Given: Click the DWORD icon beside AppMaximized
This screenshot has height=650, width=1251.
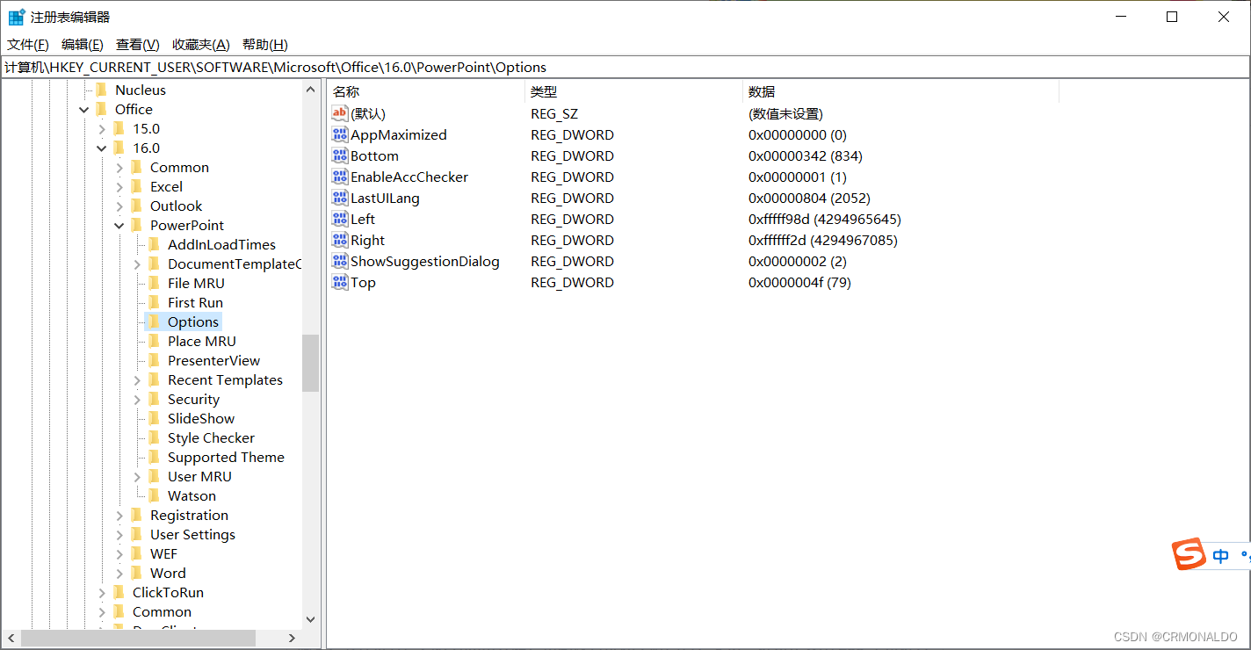Looking at the screenshot, I should click(x=340, y=134).
